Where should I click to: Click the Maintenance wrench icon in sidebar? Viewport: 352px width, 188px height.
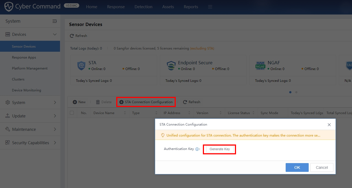[8, 129]
